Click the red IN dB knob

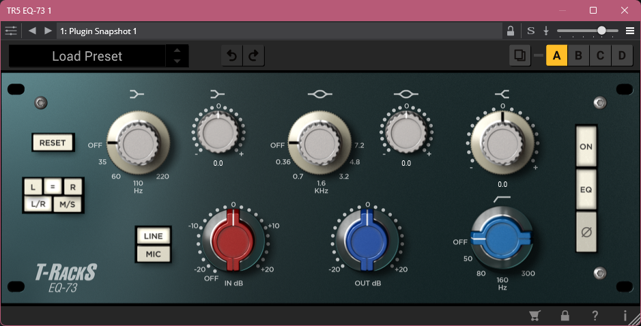(233, 240)
